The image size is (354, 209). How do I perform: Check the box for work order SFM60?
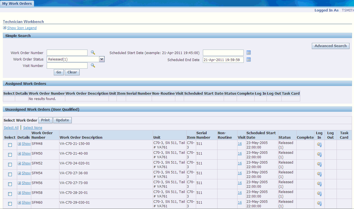(10, 204)
